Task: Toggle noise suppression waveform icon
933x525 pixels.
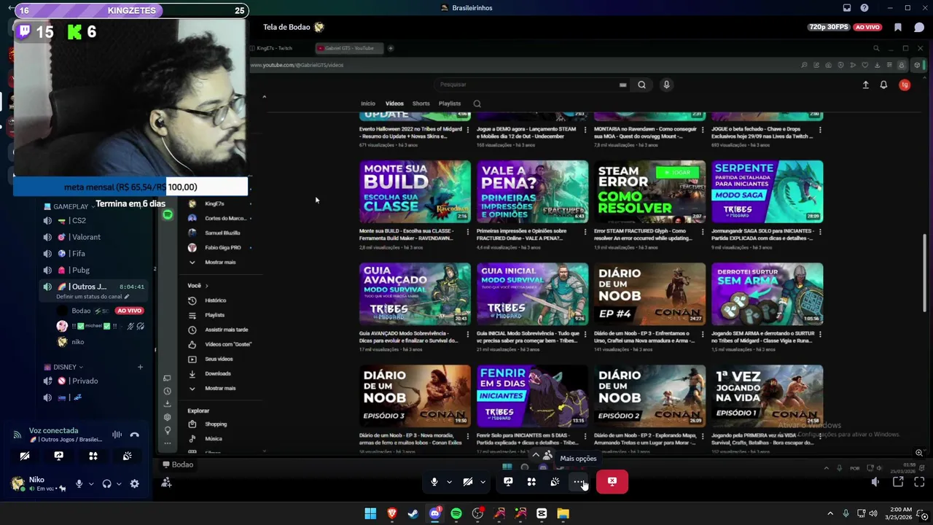Action: tap(117, 435)
